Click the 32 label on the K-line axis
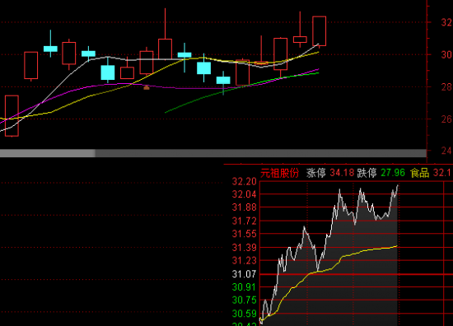The width and height of the screenshot is (453, 326). point(446,22)
